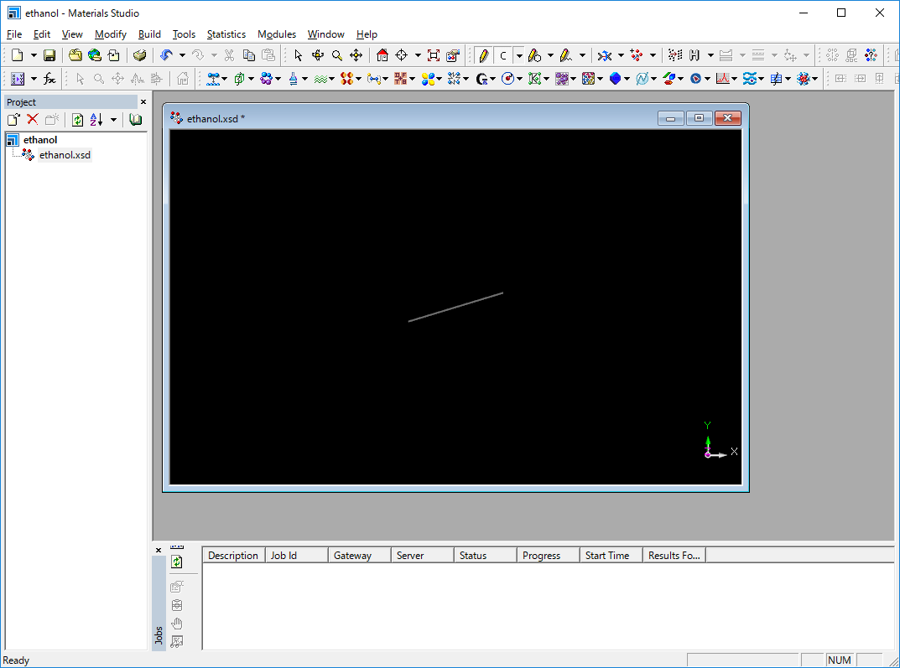Activate the Zoom magnifier tool

(336, 55)
